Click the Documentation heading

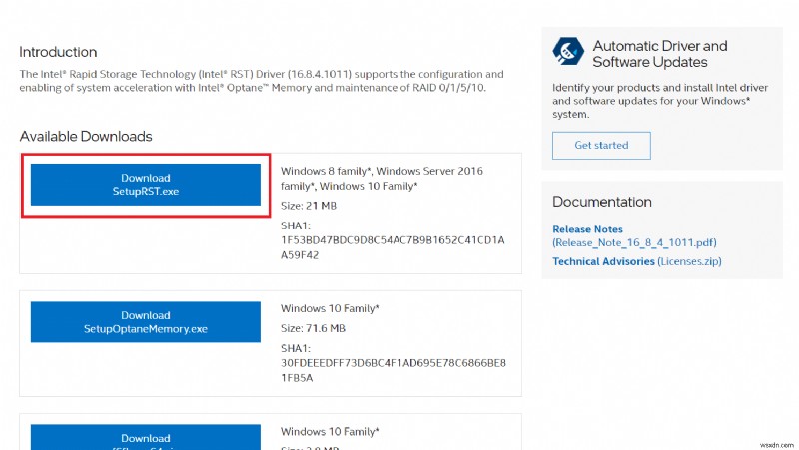(602, 202)
